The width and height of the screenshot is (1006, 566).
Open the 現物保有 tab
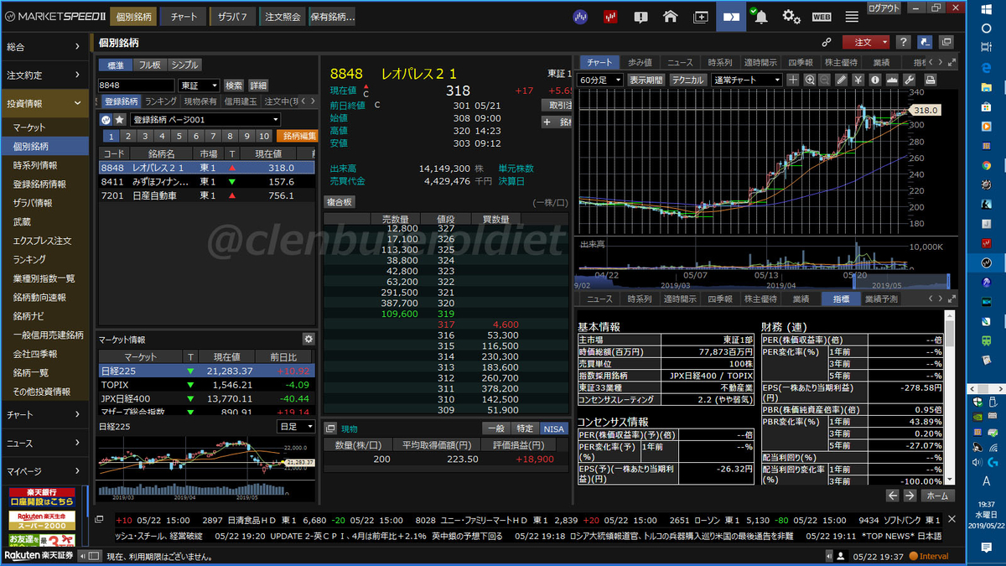[x=200, y=101]
